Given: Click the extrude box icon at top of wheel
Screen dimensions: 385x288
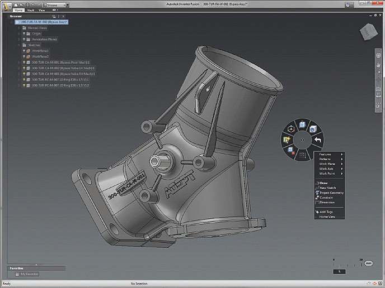Looking at the screenshot, I should pyautogui.click(x=302, y=124).
